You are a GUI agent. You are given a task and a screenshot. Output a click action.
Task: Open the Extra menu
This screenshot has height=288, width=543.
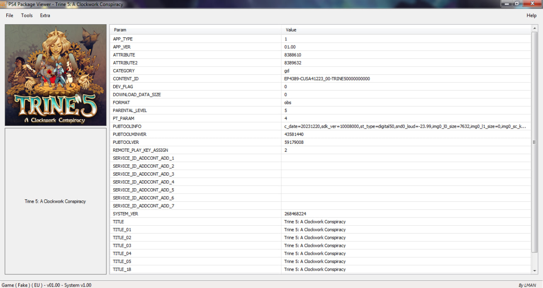click(45, 15)
